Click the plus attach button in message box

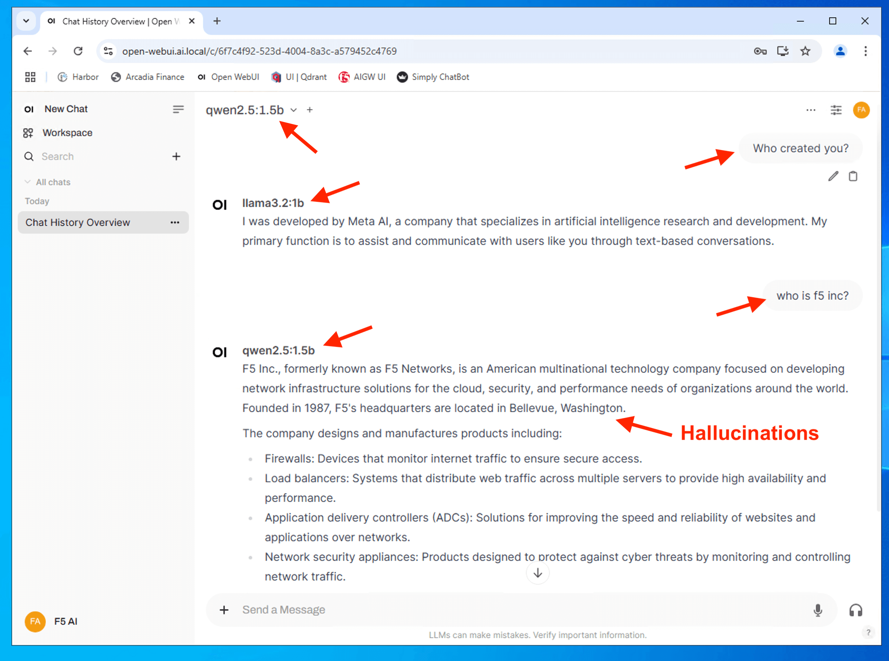(x=224, y=610)
